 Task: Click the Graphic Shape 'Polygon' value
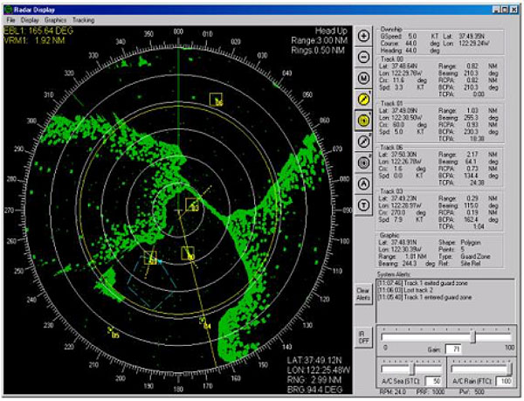point(471,242)
